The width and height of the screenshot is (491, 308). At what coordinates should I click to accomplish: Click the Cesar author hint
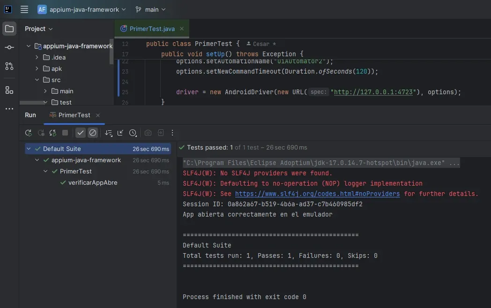tap(261, 44)
